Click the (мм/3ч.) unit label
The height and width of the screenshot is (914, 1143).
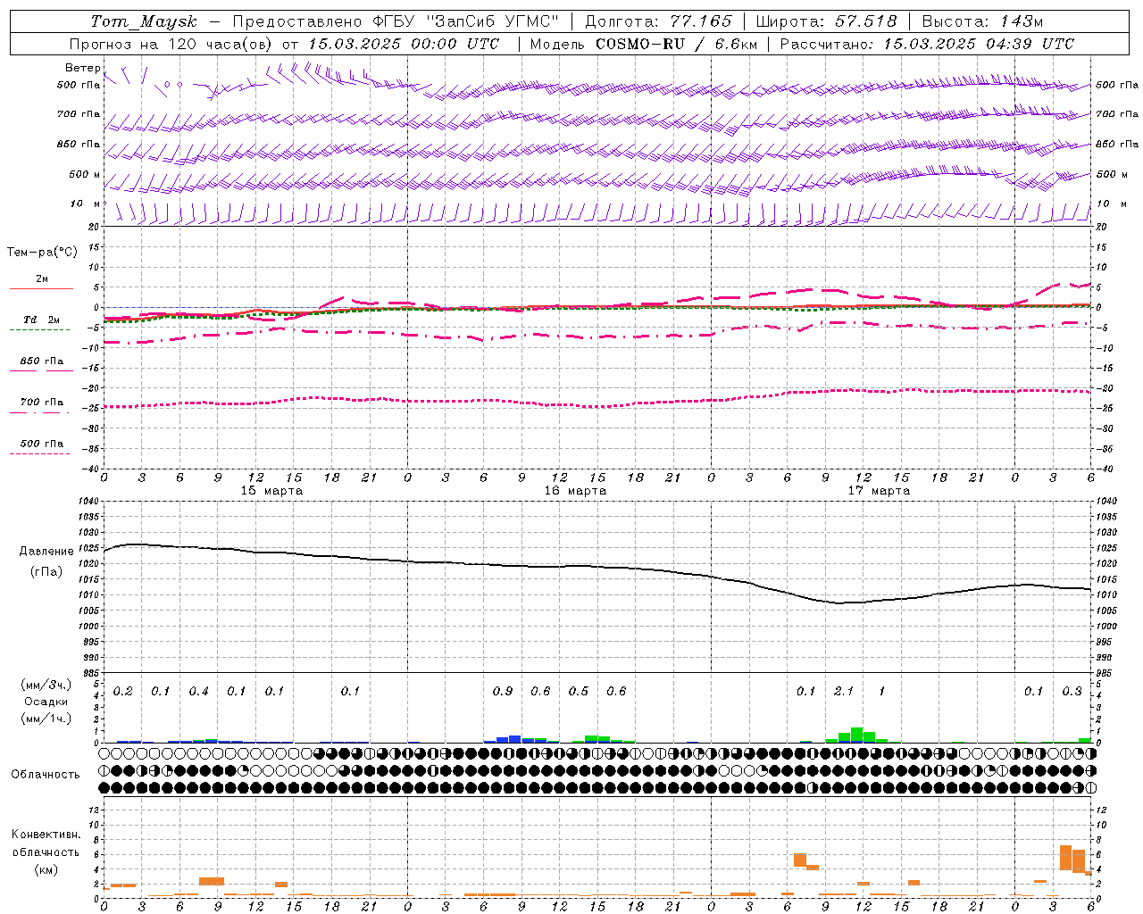pyautogui.click(x=46, y=685)
